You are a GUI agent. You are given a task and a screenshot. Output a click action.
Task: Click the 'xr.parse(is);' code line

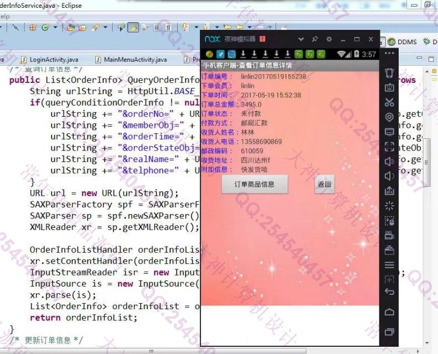(x=63, y=295)
